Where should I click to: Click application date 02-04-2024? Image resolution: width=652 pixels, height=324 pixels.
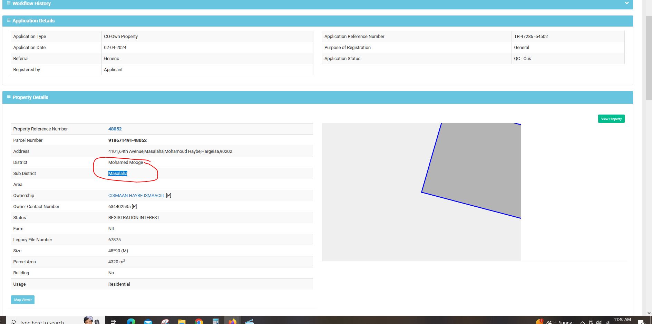115,47
